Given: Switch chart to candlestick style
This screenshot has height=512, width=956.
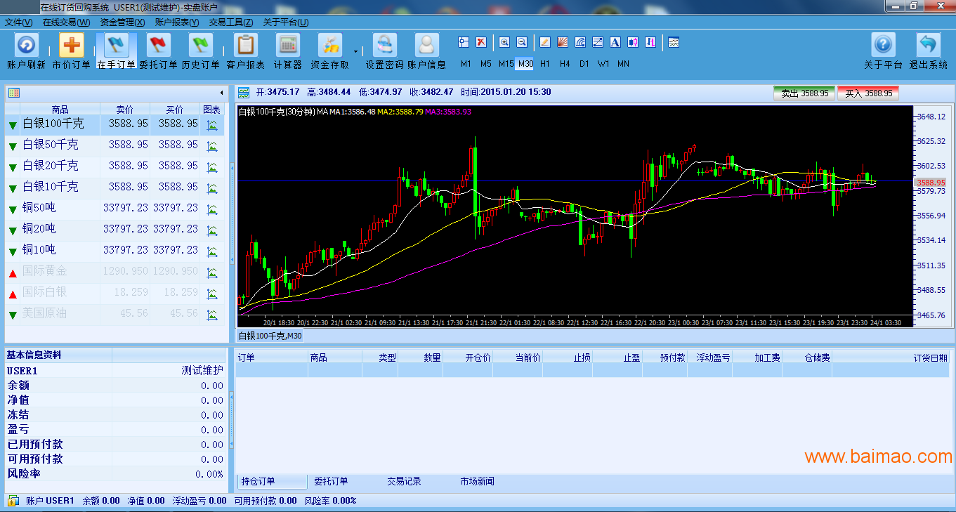Looking at the screenshot, I should click(633, 42).
